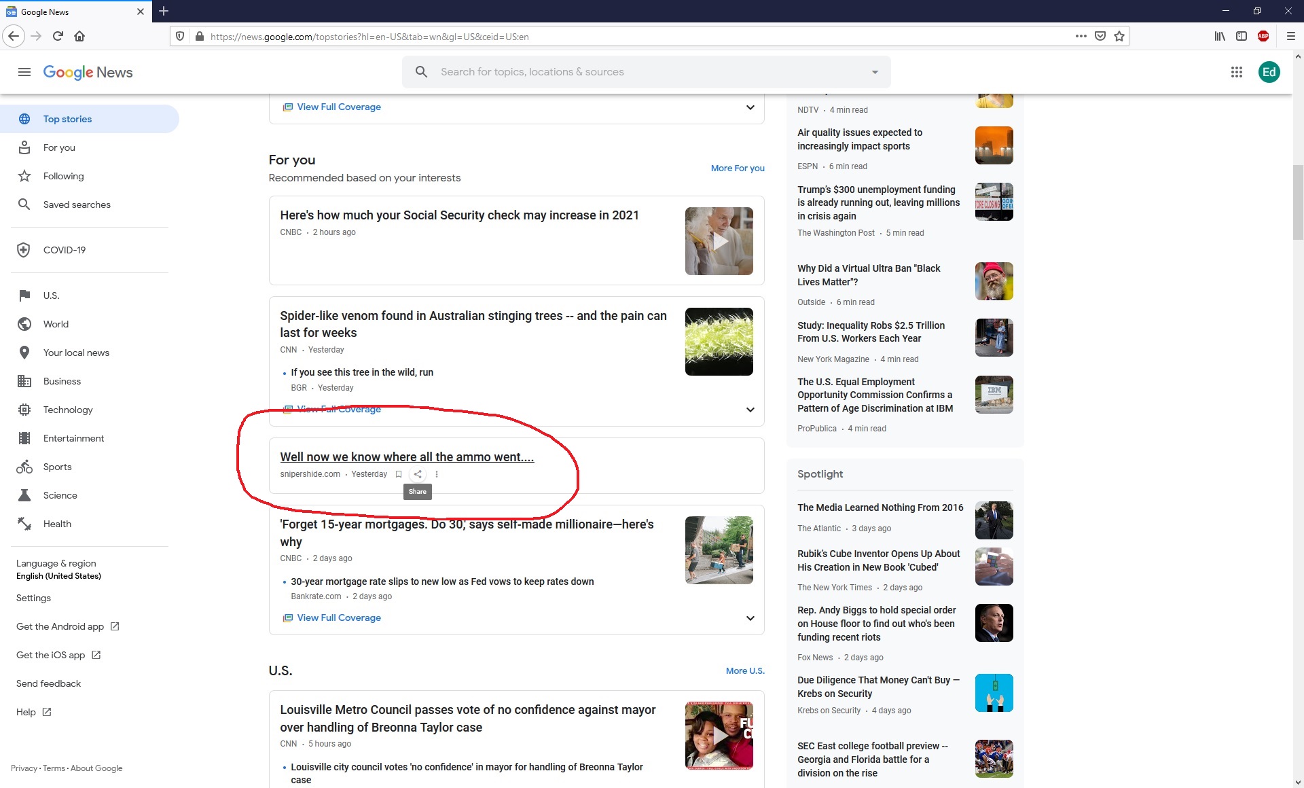This screenshot has width=1304, height=788.
Task: Open Air quality issues ESPN article
Action: 860,139
